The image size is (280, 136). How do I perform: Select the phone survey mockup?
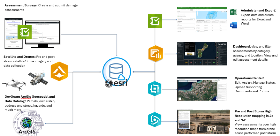pos(14,34)
